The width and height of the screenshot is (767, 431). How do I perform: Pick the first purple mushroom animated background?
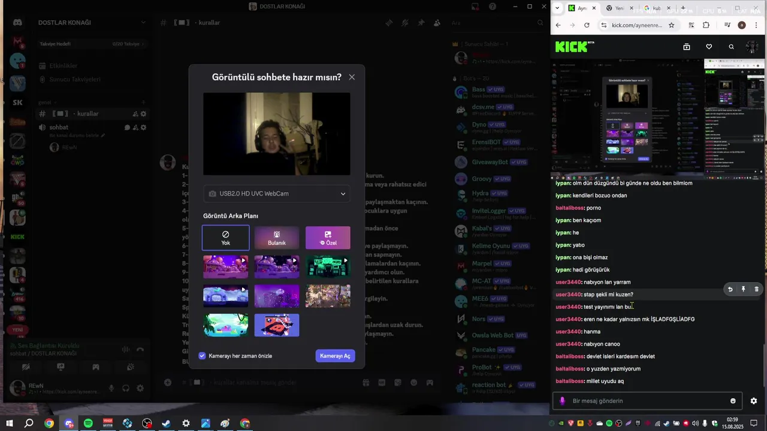[226, 267]
